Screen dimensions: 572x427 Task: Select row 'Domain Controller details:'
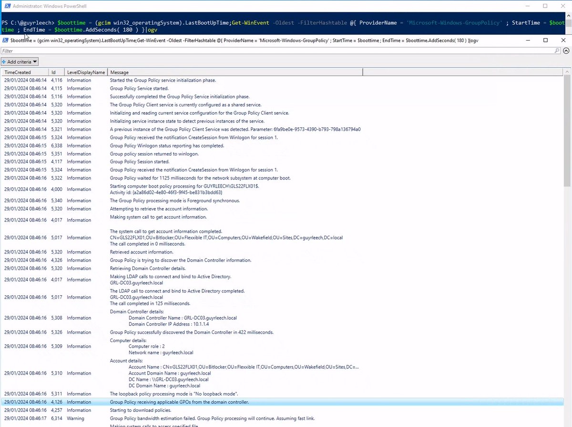pyautogui.click(x=282, y=318)
